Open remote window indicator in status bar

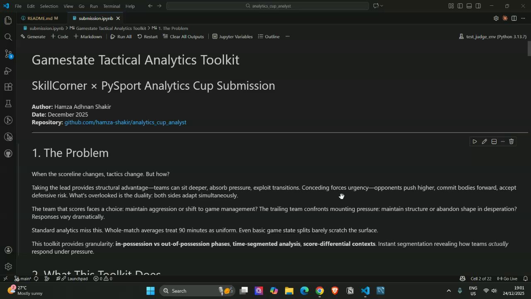click(5, 279)
